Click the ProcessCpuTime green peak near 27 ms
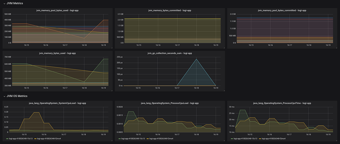Image resolution: width=340 pixels, height=144 pixels. [x=243, y=110]
